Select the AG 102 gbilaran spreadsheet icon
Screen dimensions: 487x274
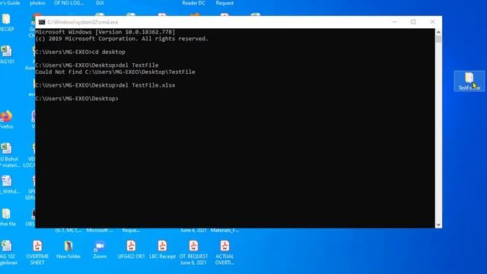point(8,253)
